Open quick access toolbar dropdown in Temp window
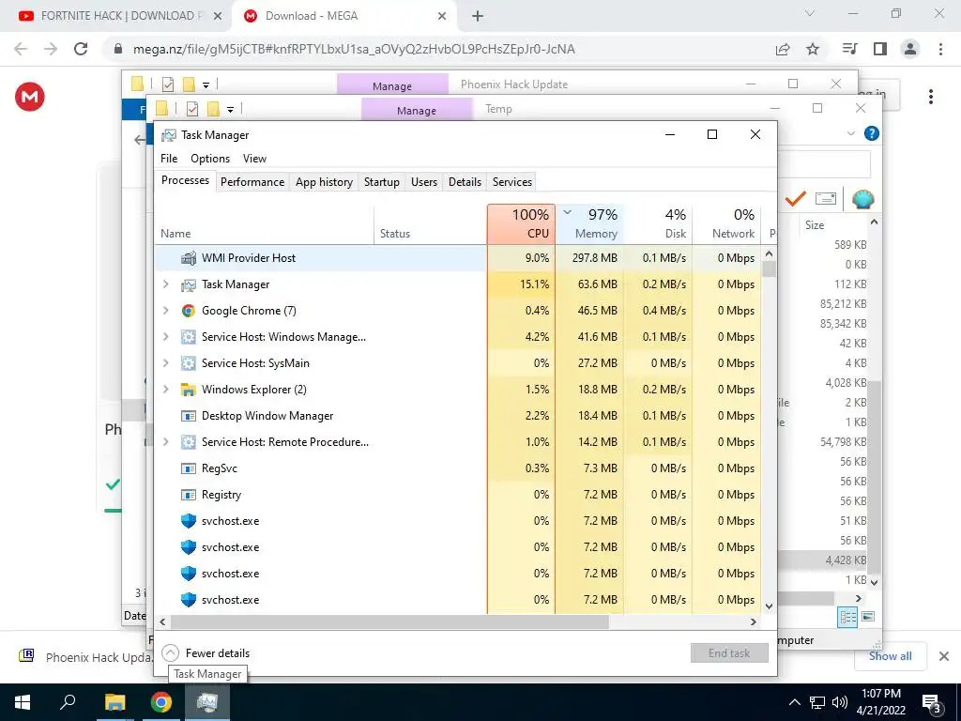This screenshot has width=961, height=721. coord(231,109)
